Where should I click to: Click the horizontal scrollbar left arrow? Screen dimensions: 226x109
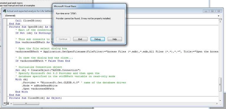(x=11, y=103)
